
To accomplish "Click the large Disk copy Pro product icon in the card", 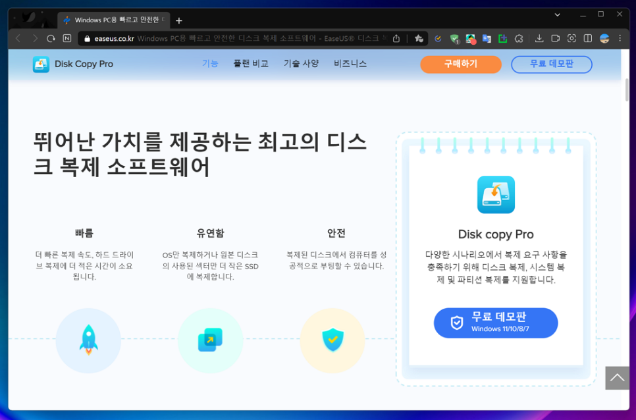I will [496, 195].
